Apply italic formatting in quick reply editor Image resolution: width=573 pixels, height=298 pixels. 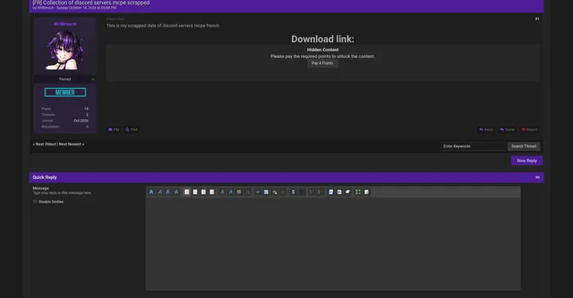point(160,192)
